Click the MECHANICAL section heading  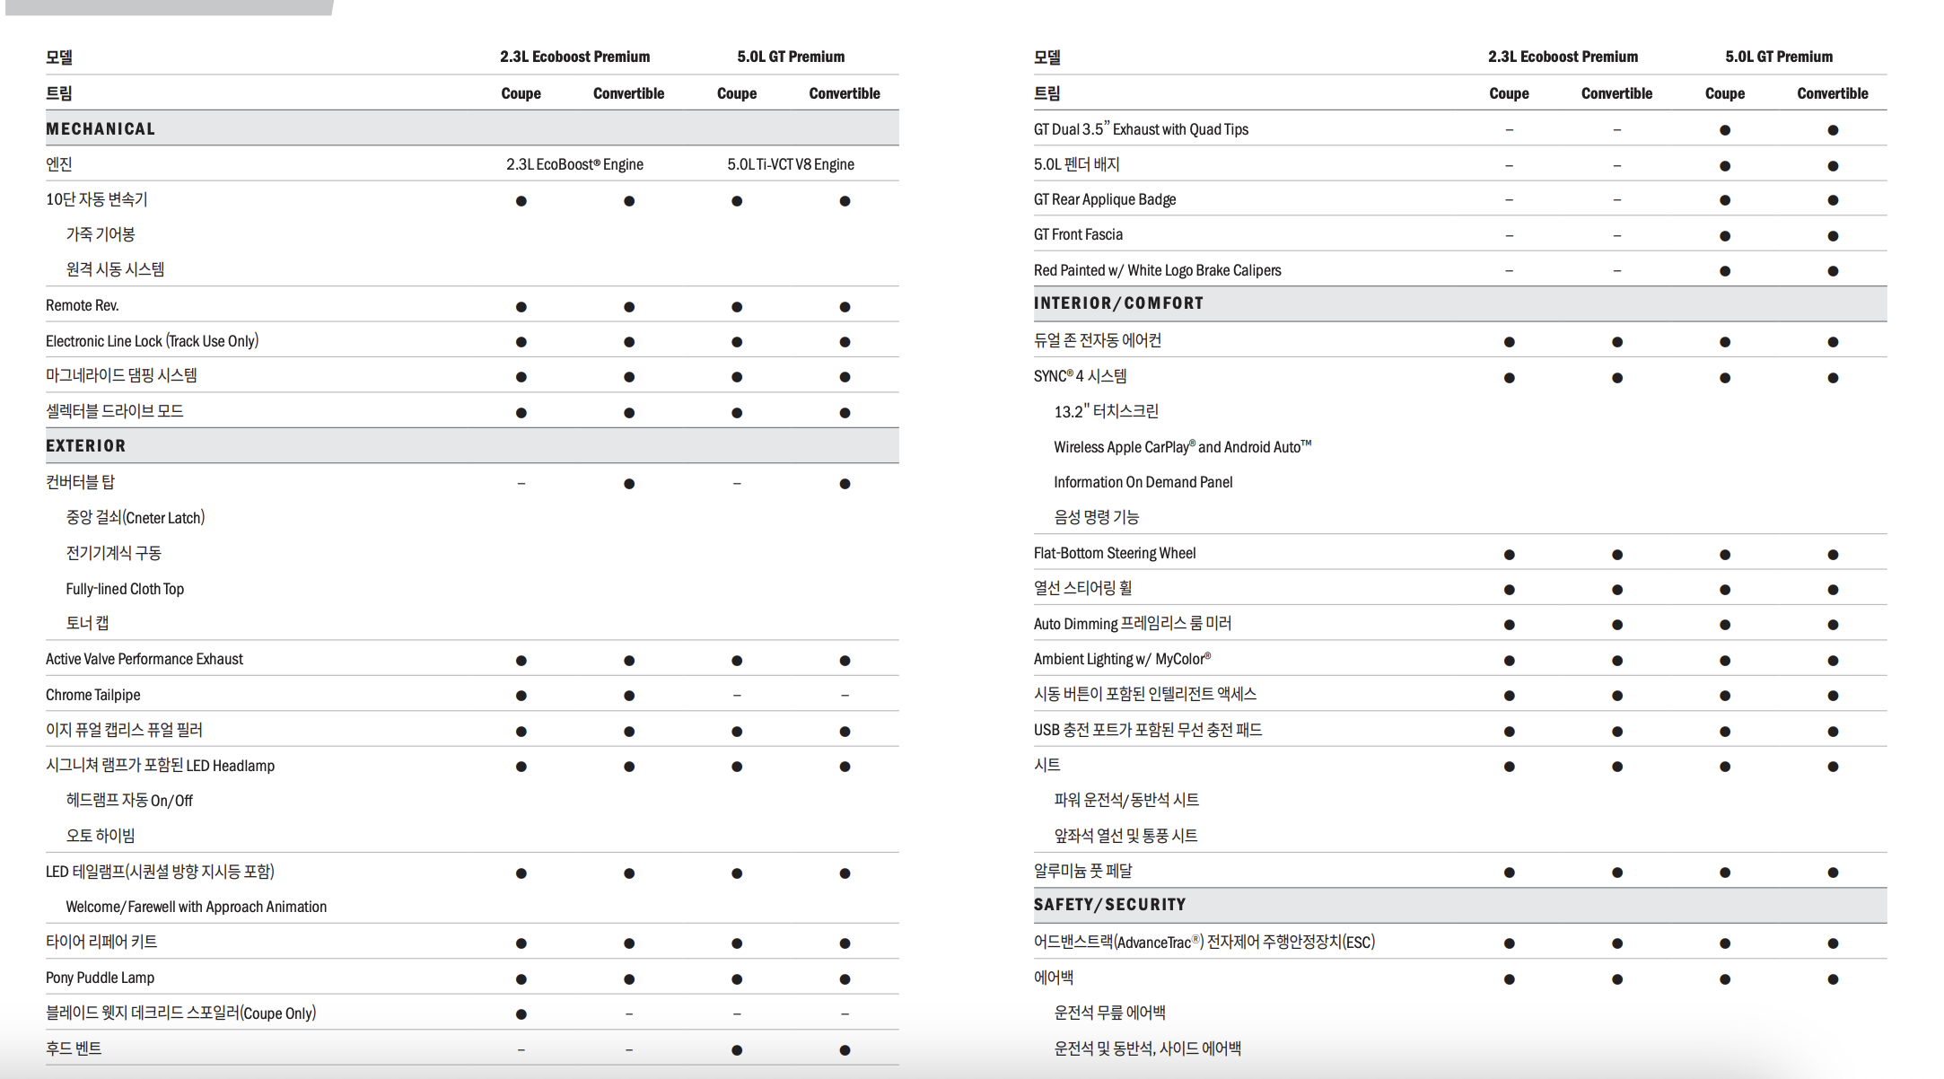[x=101, y=128]
